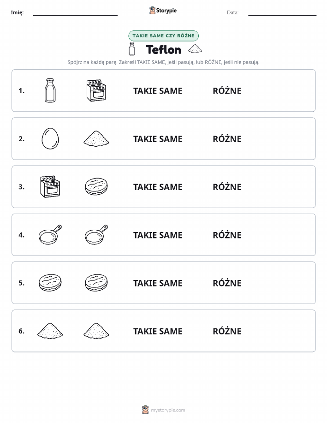This screenshot has width=327, height=423.
Task: Click the powder pile in row 2
Action: tap(96, 139)
